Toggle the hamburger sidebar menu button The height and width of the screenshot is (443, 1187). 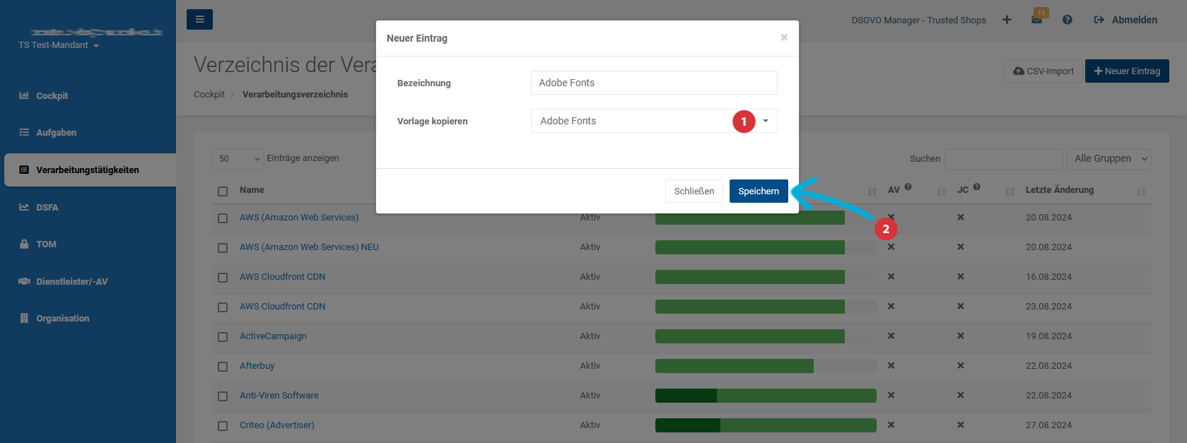(x=199, y=19)
